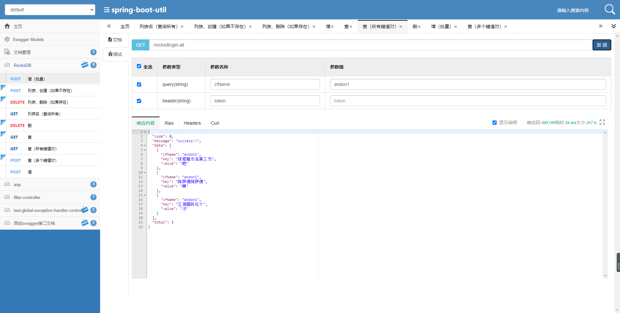The image size is (620, 313).
Task: Toggle sidebar with the menu collapse icon
Action: pyautogui.click(x=106, y=10)
